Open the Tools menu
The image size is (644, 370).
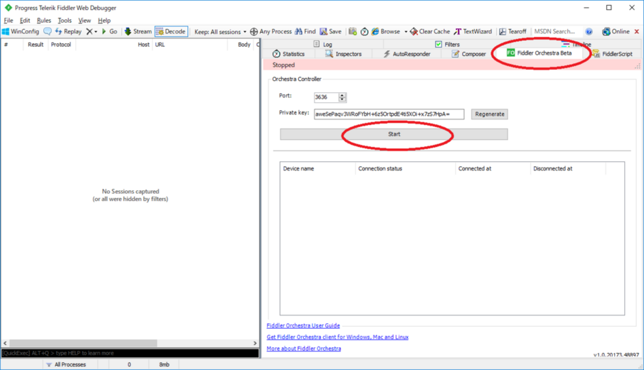pyautogui.click(x=64, y=20)
